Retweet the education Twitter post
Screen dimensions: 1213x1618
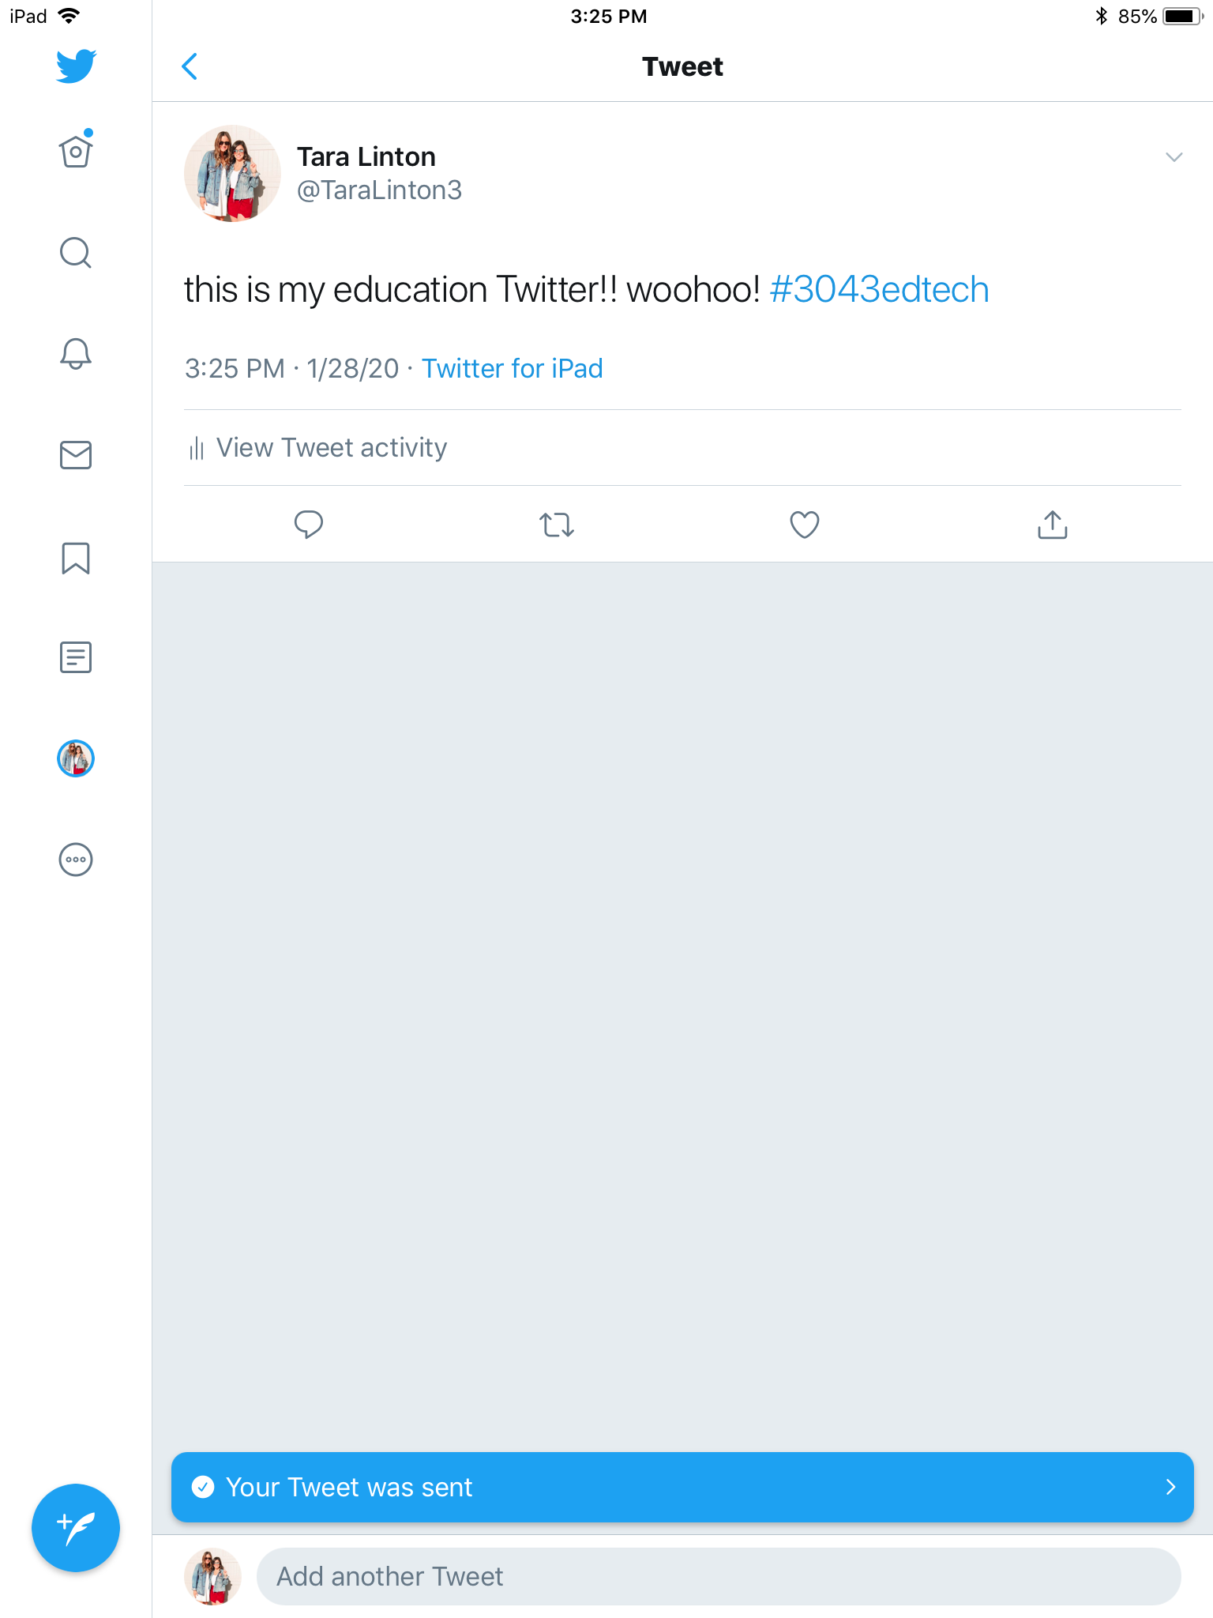[557, 525]
